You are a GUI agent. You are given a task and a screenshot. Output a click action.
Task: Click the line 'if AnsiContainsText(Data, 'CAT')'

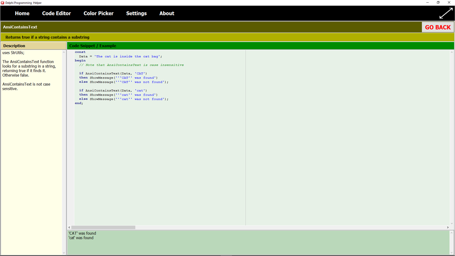tap(113, 74)
